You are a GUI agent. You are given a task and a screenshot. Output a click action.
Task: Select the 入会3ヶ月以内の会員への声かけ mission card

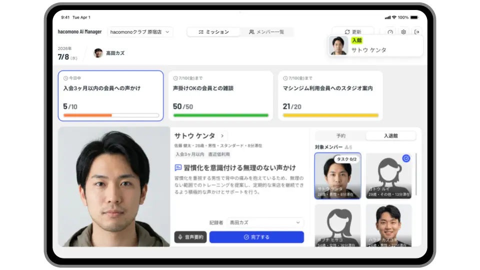(111, 96)
